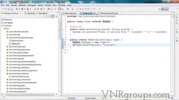Run the program with green Run button
The height and width of the screenshot is (100, 179).
pos(22,9)
